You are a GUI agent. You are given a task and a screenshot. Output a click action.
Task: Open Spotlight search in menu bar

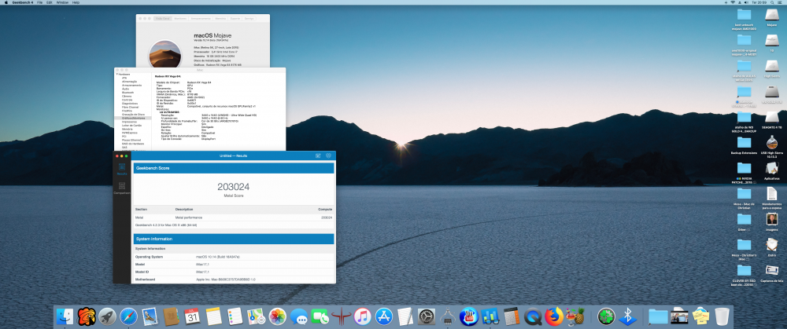[772, 2]
